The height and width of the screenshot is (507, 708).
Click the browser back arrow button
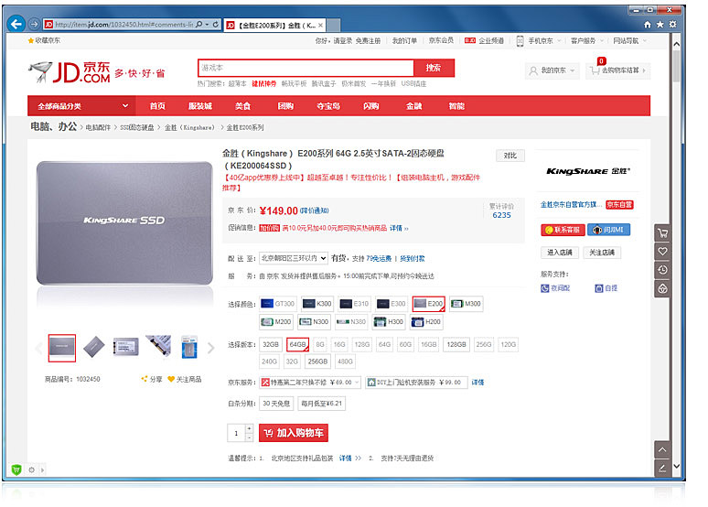pyautogui.click(x=16, y=24)
